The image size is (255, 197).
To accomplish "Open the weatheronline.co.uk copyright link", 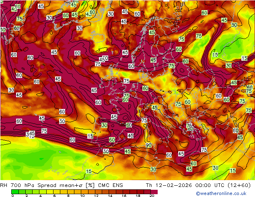I will pos(221,193).
